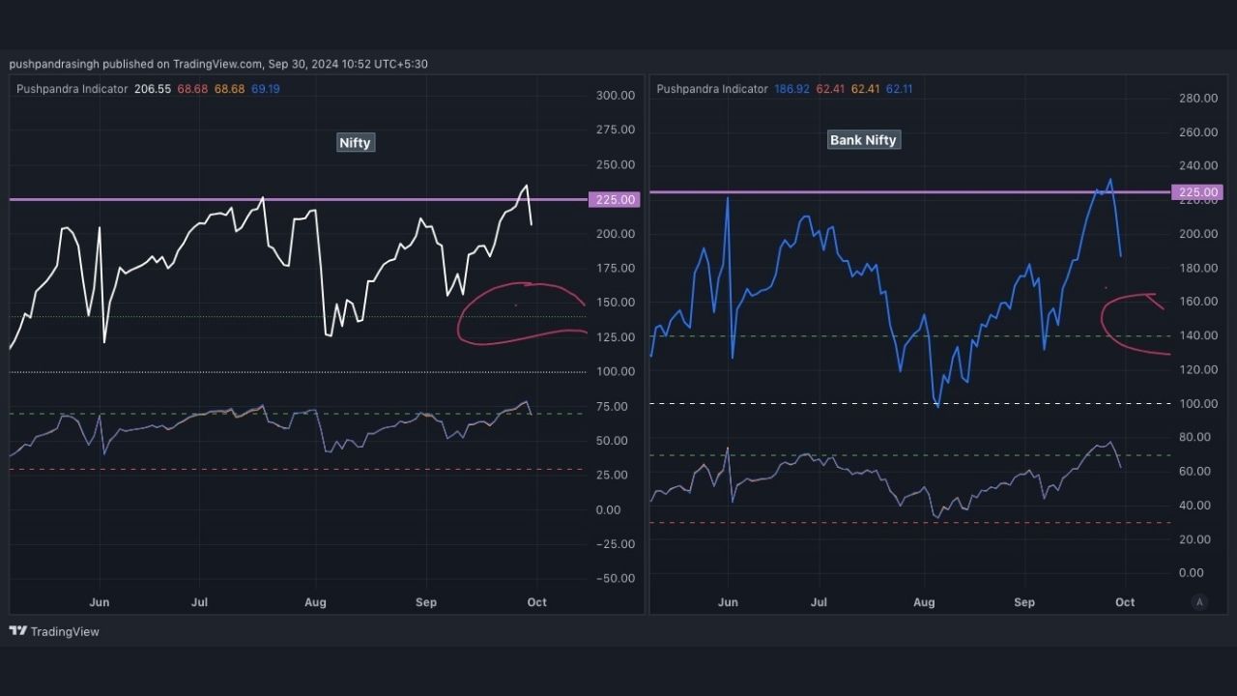Image resolution: width=1237 pixels, height=696 pixels.
Task: Click the 175.00 price axis label
Action: tap(616, 268)
